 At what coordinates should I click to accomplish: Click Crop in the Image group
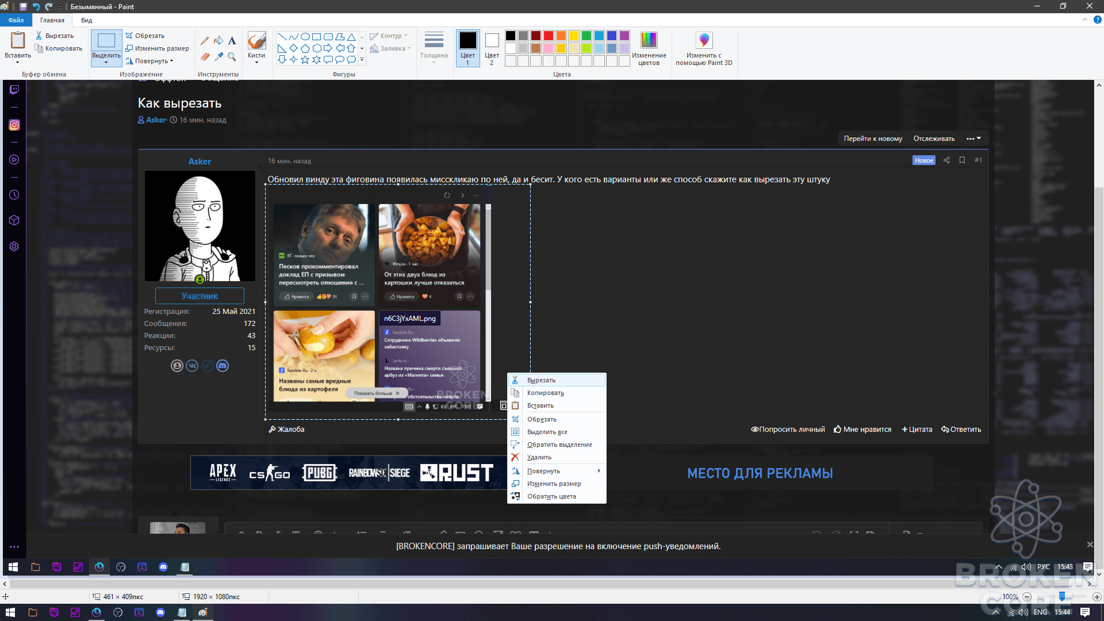pos(145,36)
